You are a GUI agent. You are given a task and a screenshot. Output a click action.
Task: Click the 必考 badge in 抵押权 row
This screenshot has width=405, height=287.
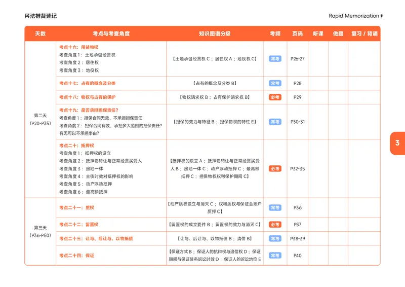(x=275, y=169)
